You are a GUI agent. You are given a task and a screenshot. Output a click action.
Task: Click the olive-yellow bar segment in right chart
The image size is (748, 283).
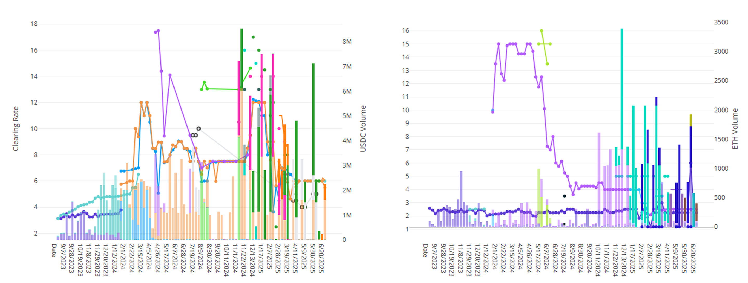[x=691, y=120]
